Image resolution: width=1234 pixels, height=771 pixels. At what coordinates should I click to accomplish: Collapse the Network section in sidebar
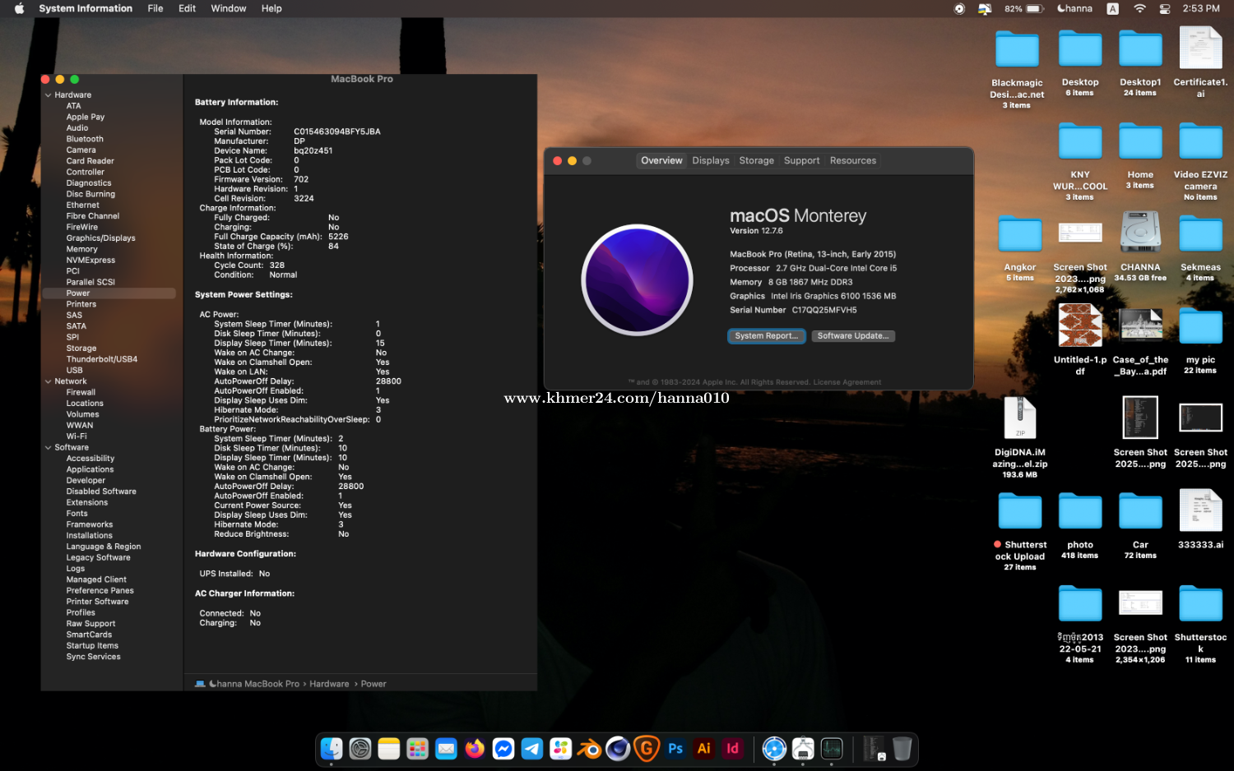pos(48,381)
